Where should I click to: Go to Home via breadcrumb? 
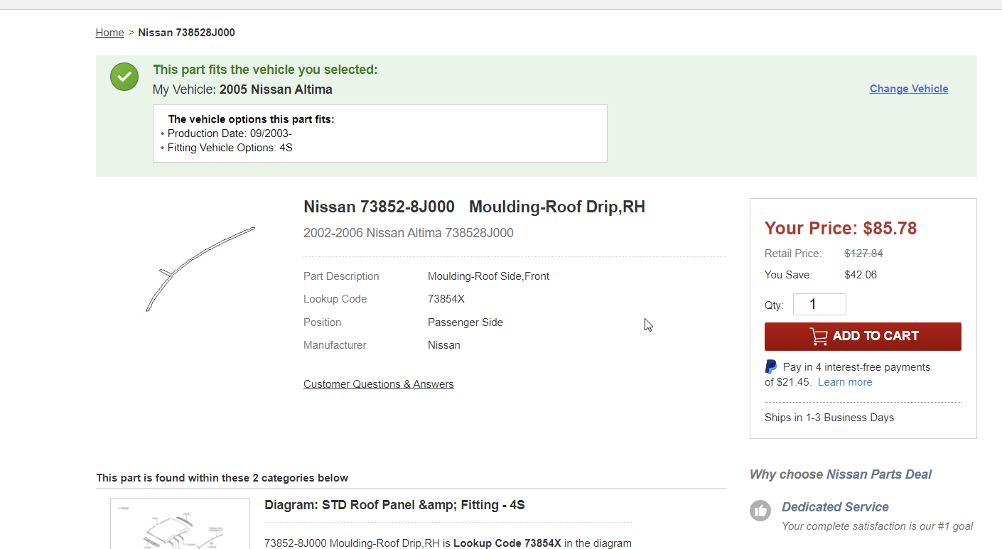pos(109,33)
